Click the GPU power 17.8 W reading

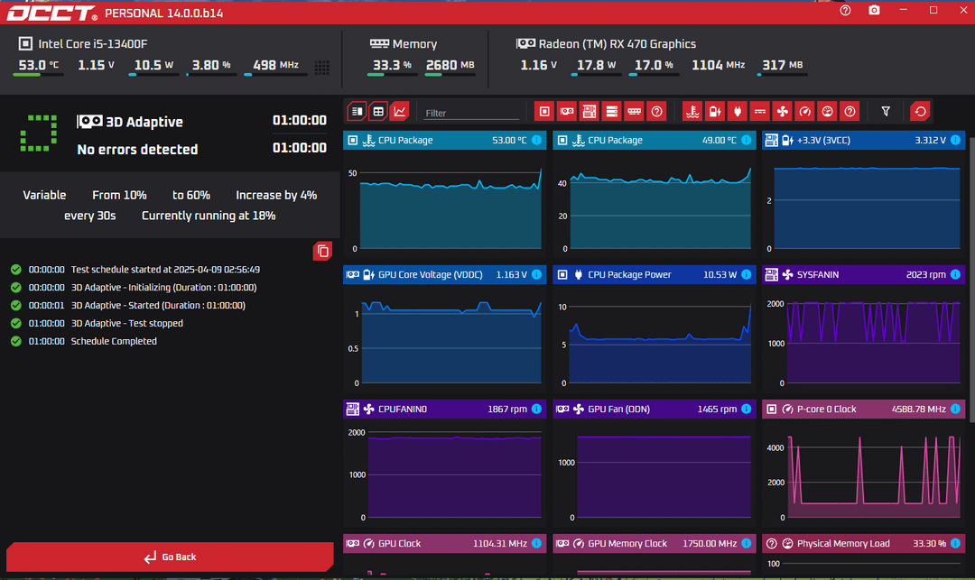click(596, 65)
